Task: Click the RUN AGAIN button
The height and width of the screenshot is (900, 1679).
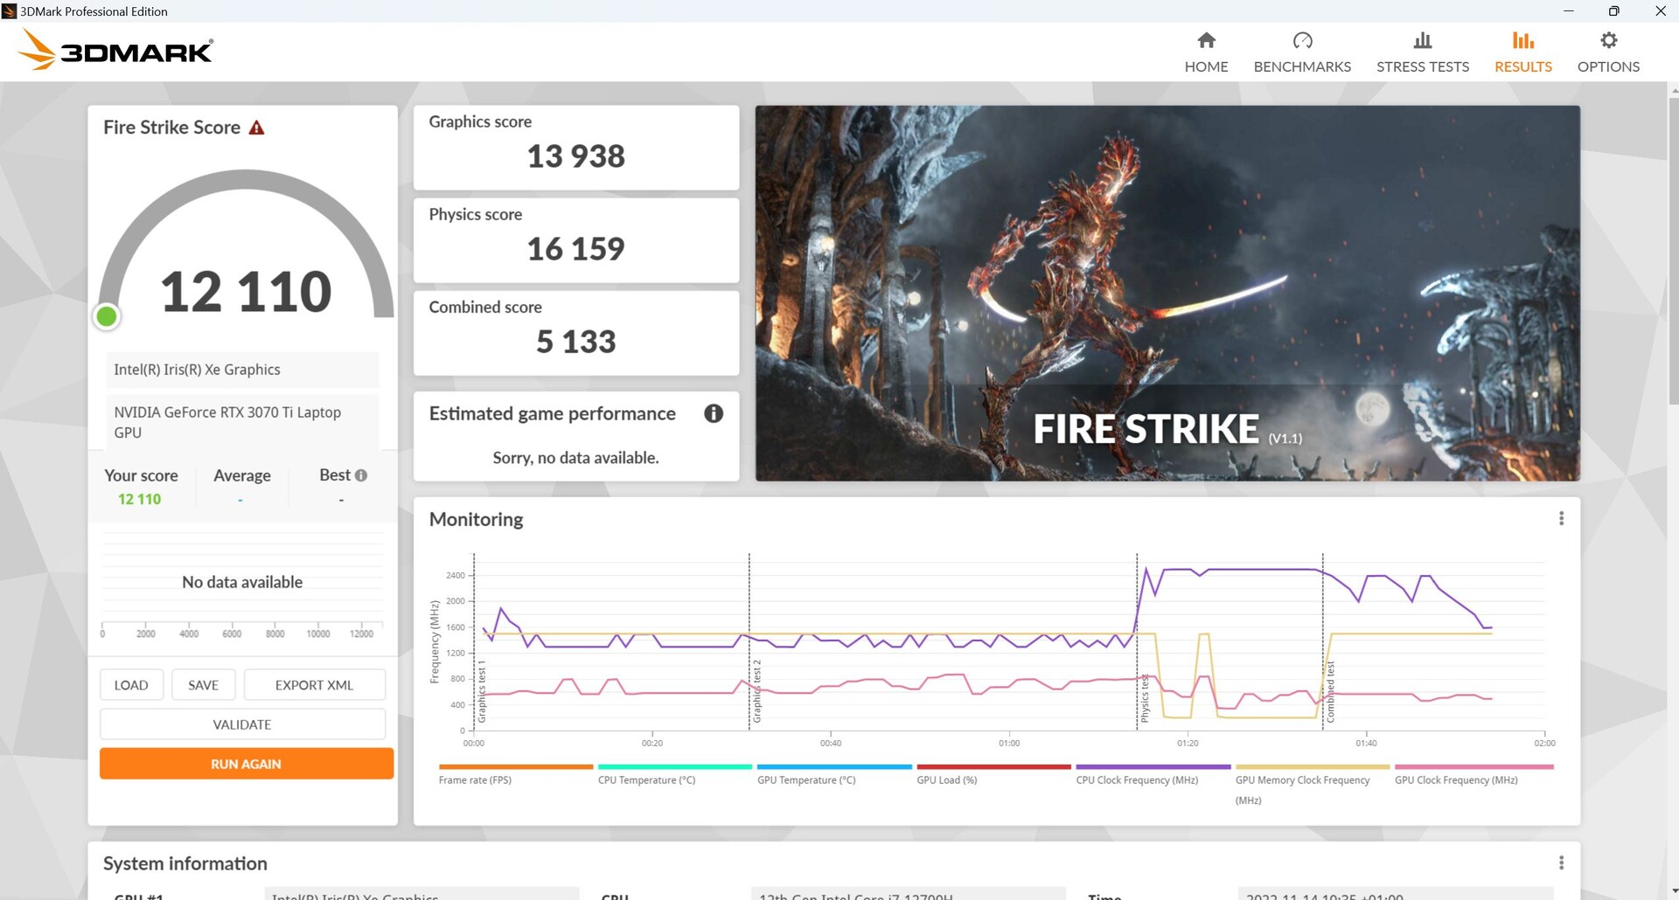Action: point(246,763)
